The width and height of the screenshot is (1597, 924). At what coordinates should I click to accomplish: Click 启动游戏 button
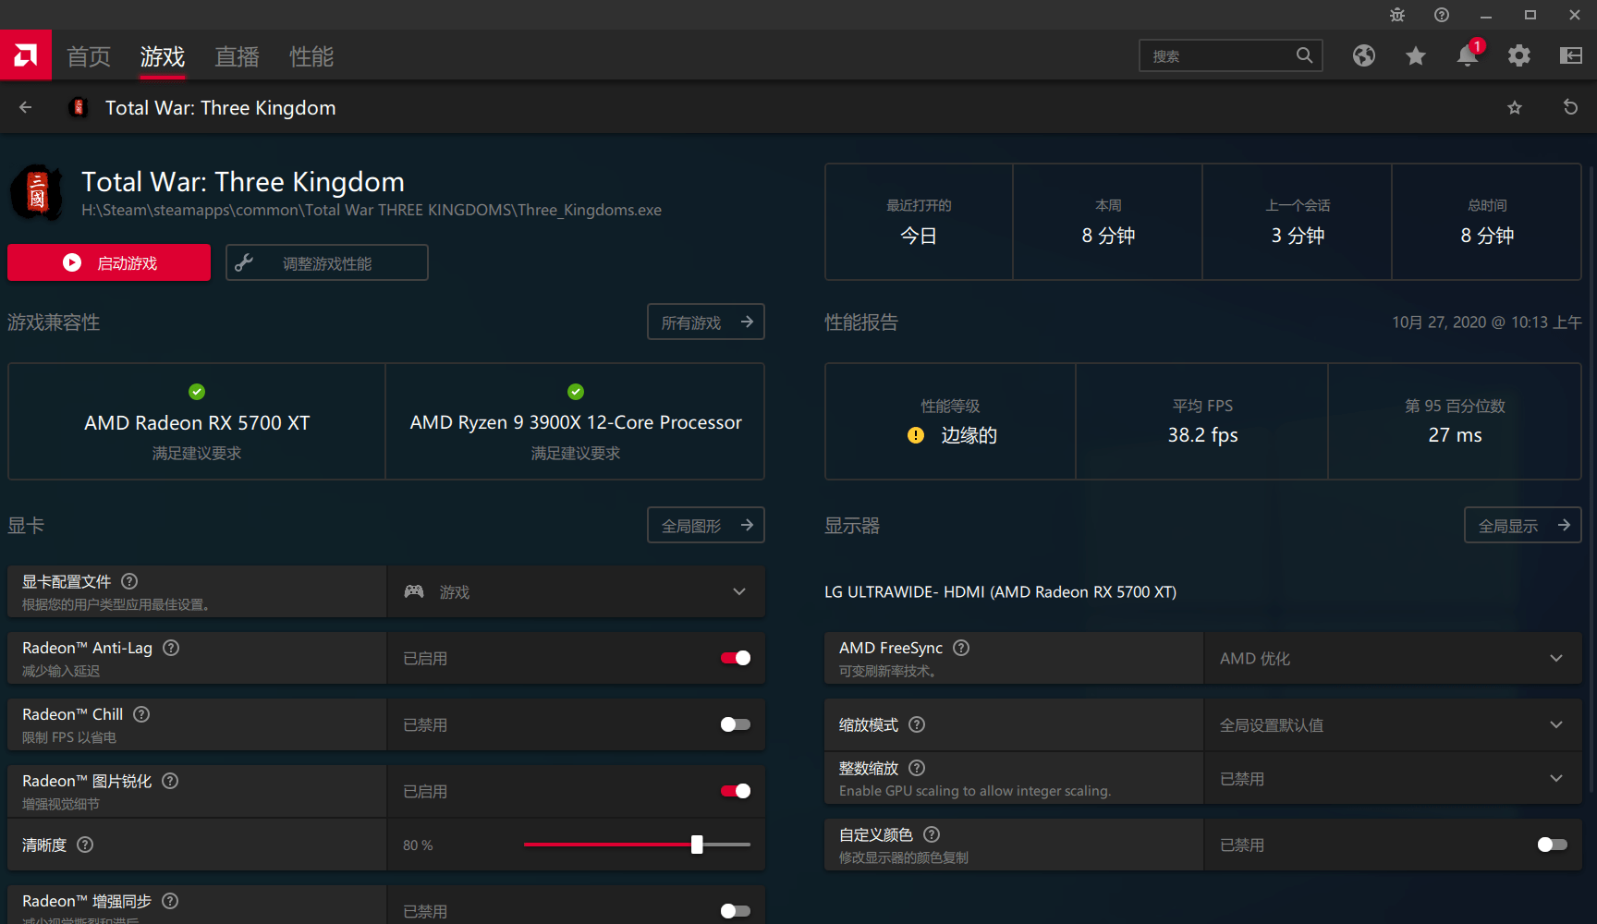pyautogui.click(x=109, y=262)
